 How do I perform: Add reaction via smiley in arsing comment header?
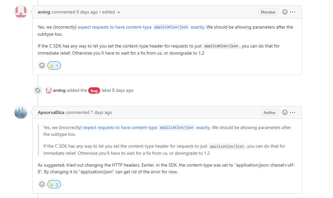click(285, 12)
